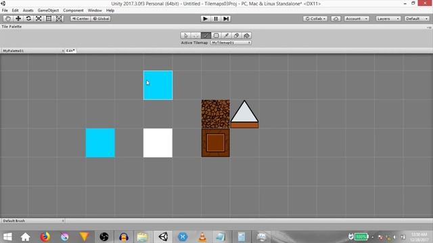The image size is (433, 243).
Task: Open the Default layout dropdown
Action: tap(417, 19)
